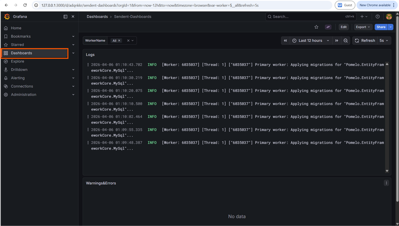
Task: Open Home in the sidebar
Action: point(16,28)
